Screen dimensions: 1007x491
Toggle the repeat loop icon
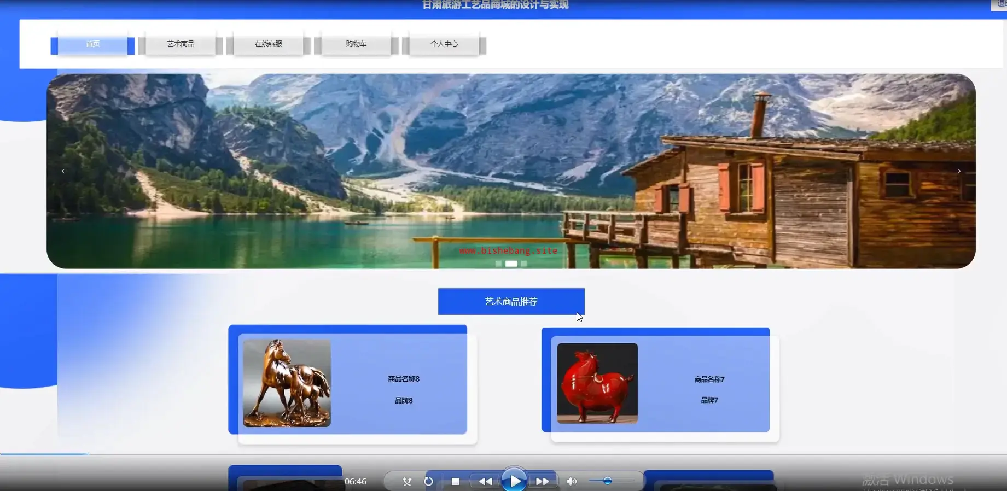pyautogui.click(x=428, y=481)
